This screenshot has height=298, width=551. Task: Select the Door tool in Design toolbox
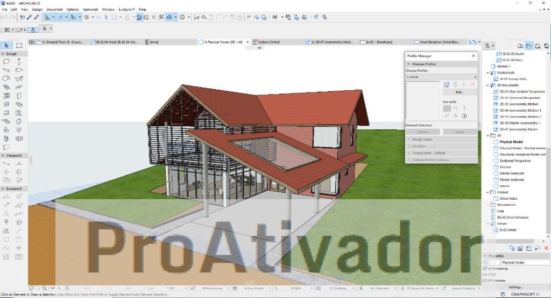[19, 96]
